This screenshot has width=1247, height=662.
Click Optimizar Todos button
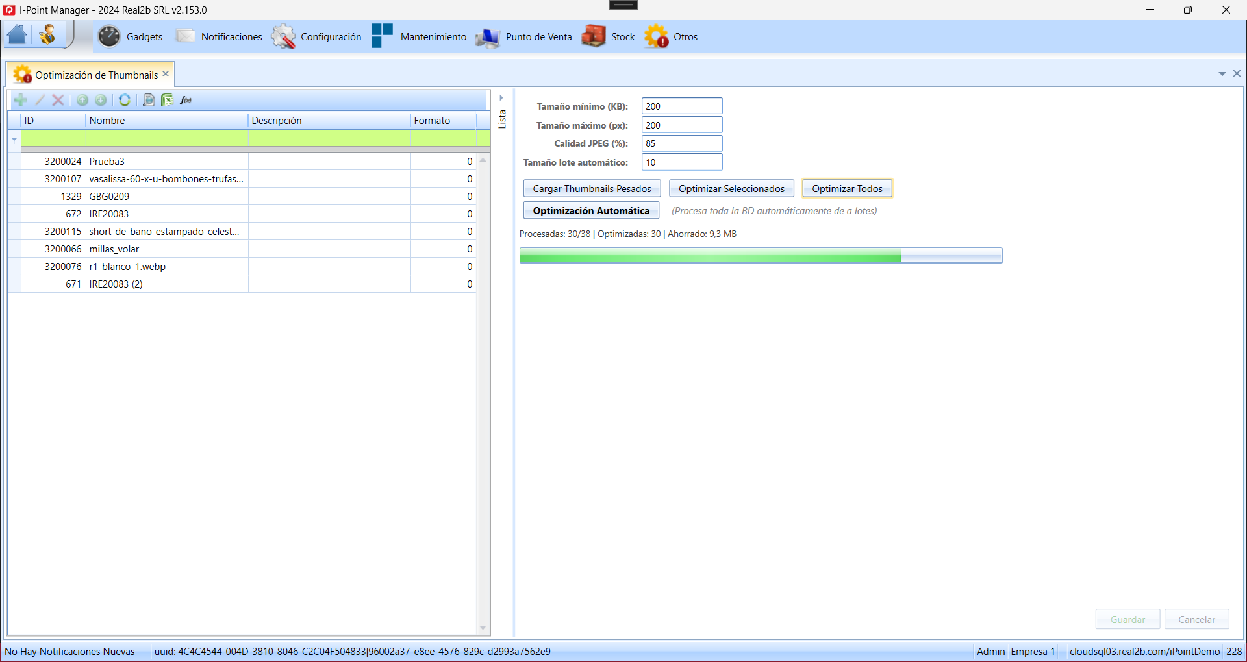[847, 189]
